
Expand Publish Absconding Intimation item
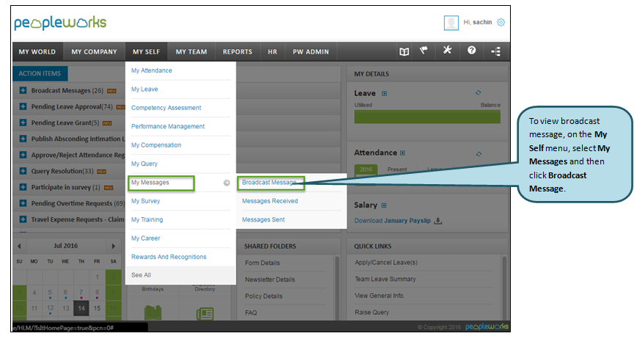pyautogui.click(x=23, y=139)
